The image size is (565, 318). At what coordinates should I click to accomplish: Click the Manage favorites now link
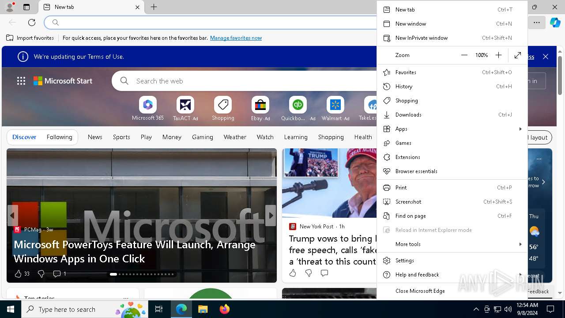236,38
